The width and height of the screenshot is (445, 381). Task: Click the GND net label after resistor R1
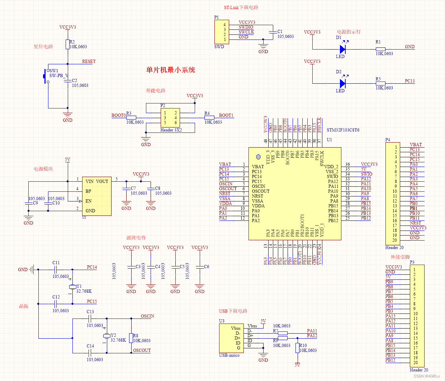[410, 47]
